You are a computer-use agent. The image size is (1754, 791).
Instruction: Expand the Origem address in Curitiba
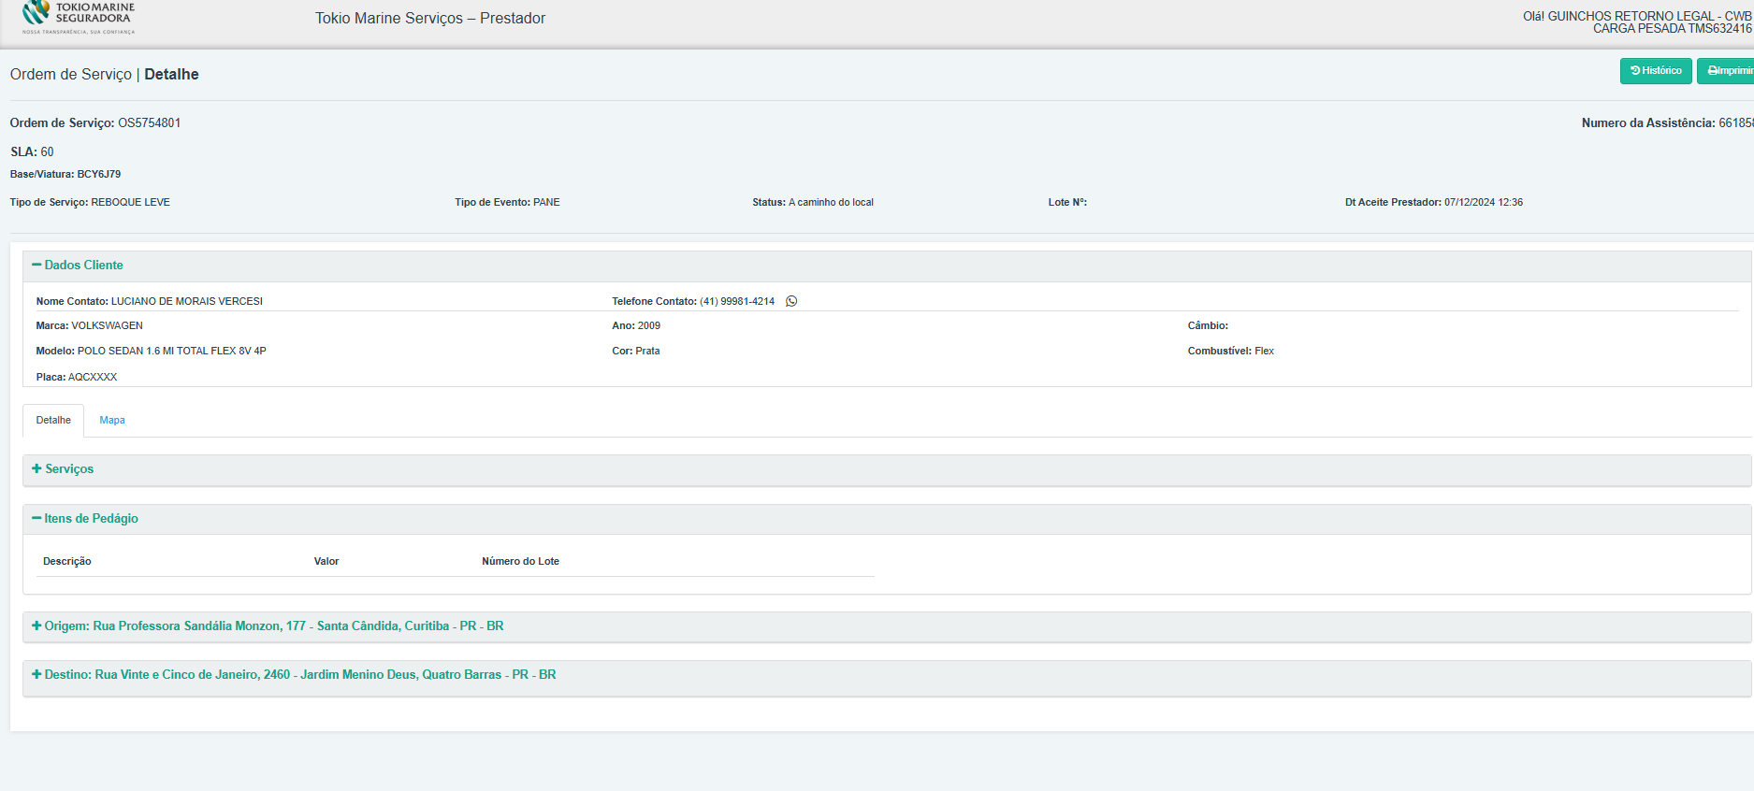click(268, 626)
